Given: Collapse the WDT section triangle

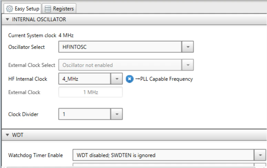Looking at the screenshot, I should 7,135.
